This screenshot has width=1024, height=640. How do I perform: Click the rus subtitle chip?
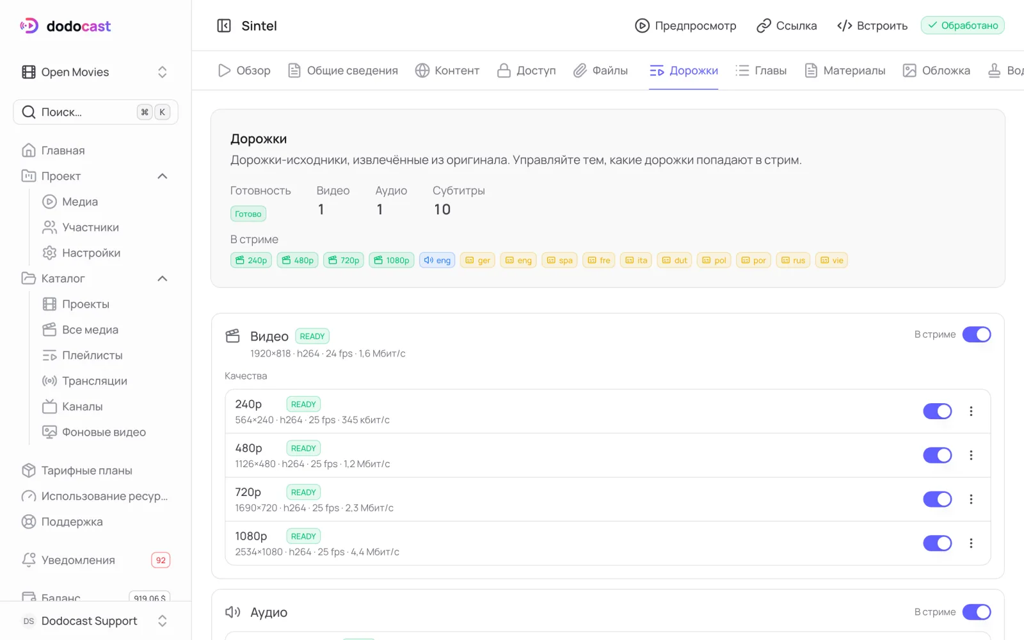coord(793,260)
